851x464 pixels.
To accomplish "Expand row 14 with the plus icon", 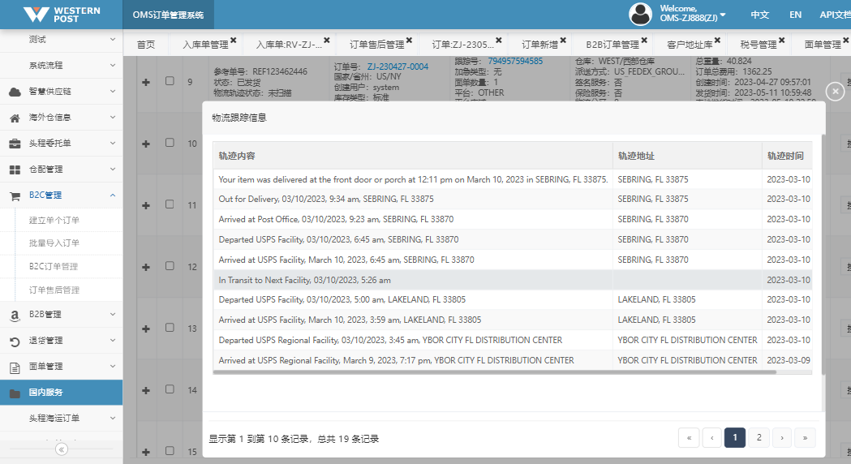I will [146, 390].
